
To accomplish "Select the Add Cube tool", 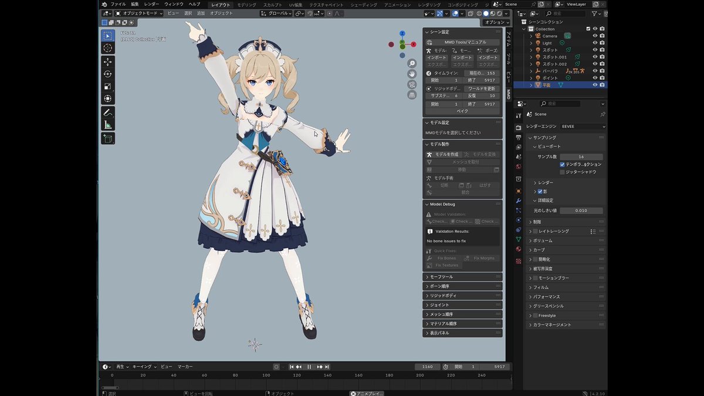I will [108, 138].
